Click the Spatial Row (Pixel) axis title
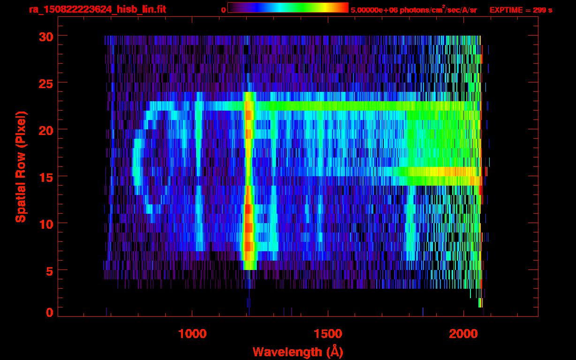 [21, 166]
